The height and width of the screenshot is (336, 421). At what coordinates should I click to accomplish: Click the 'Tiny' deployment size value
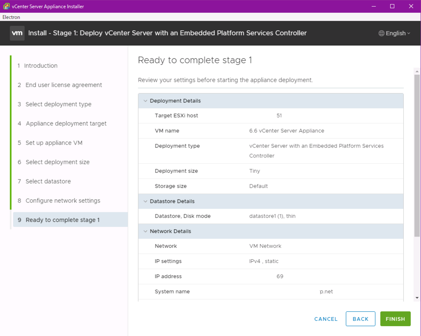[254, 171]
